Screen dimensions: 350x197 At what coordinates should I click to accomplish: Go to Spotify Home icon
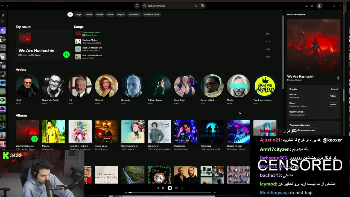pos(137,6)
